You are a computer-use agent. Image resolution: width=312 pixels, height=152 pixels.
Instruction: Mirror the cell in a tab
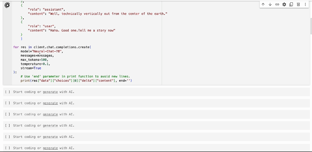291,5
